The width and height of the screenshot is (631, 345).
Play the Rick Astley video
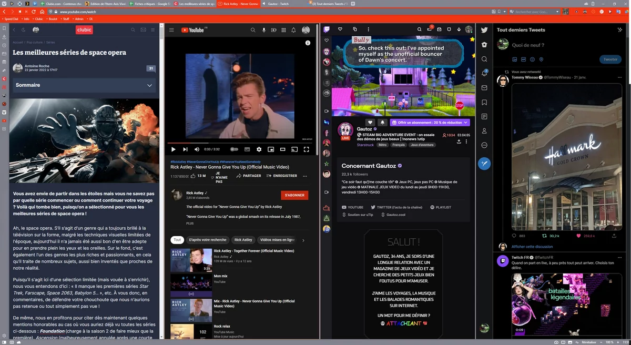click(x=174, y=149)
